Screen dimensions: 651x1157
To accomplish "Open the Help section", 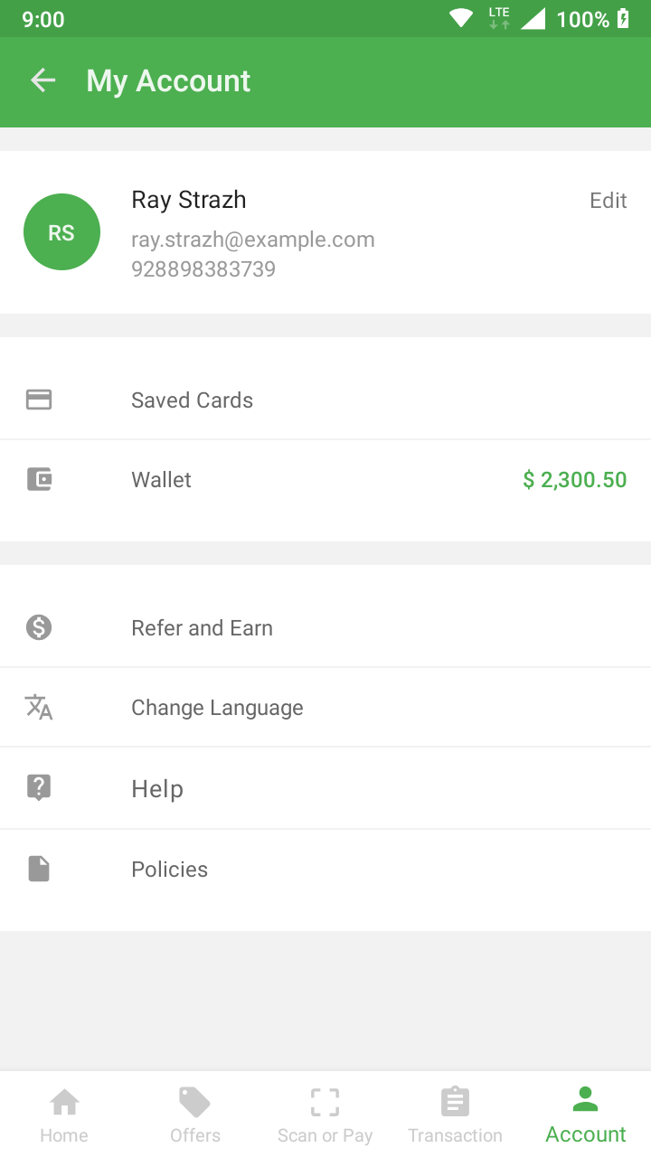I will 157,789.
